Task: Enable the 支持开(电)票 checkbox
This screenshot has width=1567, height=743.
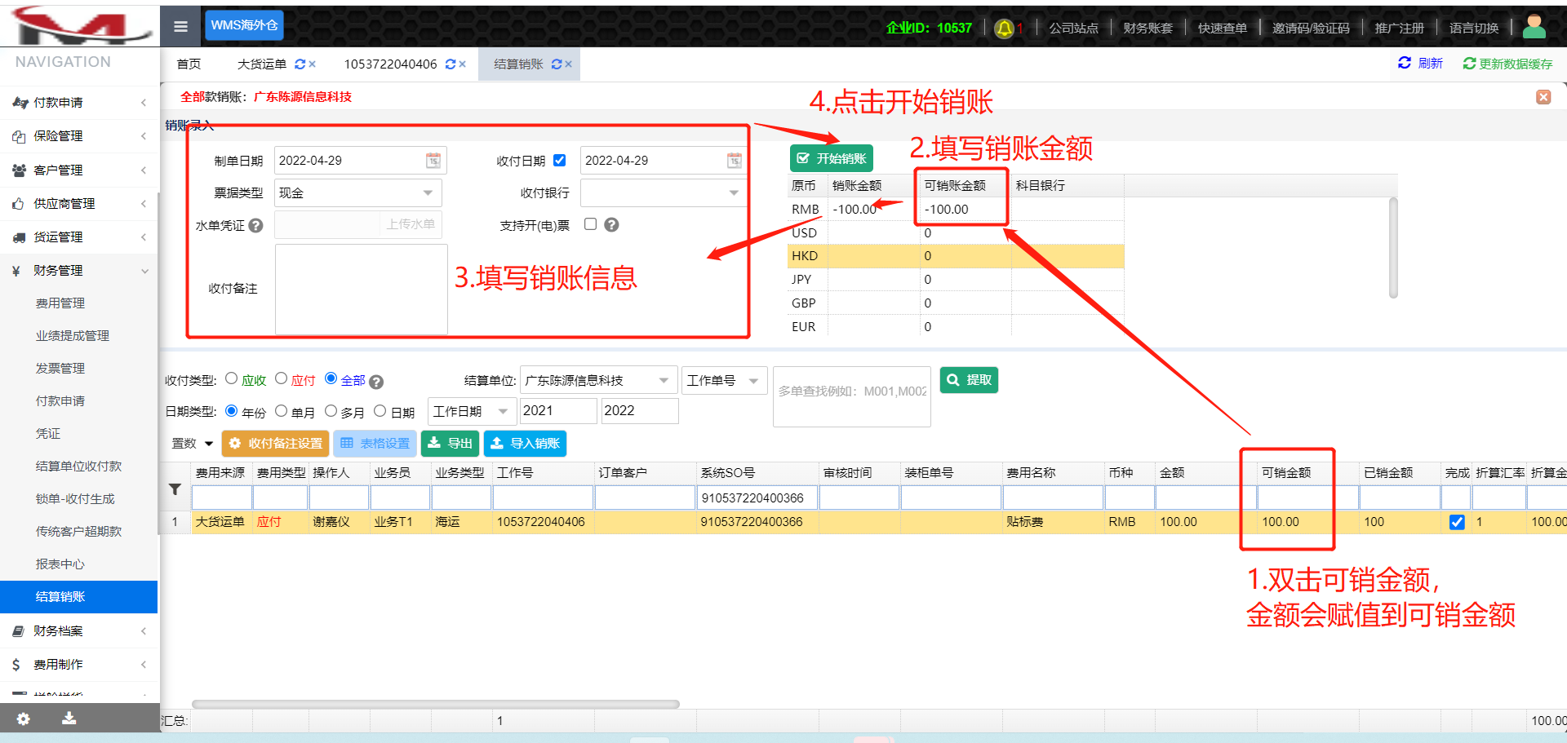Action: (591, 224)
